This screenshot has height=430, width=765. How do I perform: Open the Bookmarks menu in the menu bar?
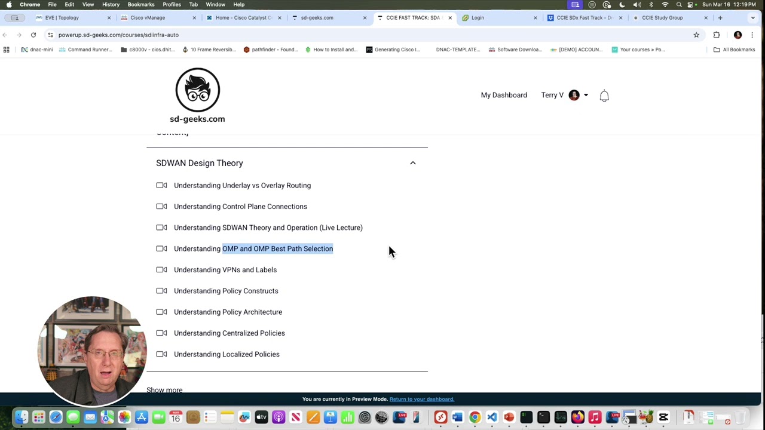(x=141, y=5)
